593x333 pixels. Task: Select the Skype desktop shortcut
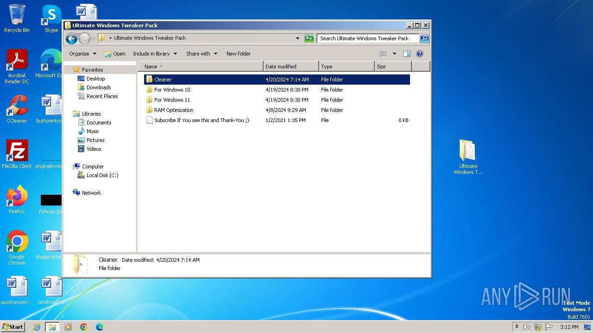coord(51,18)
